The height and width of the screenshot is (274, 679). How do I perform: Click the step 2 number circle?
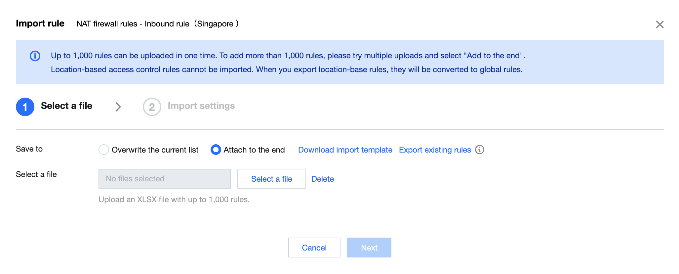pyautogui.click(x=152, y=107)
